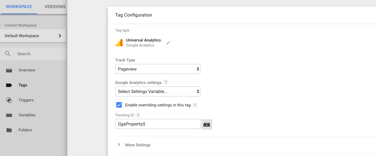
Task: Click the Folders icon in sidebar
Action: click(x=9, y=130)
